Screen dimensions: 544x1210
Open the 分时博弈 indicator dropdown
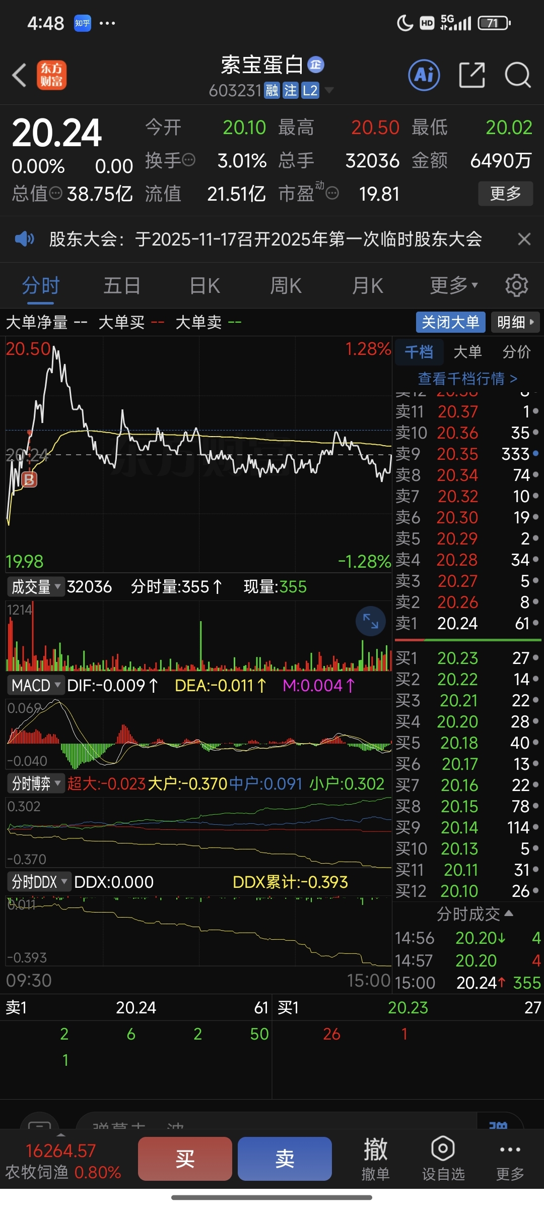click(36, 783)
